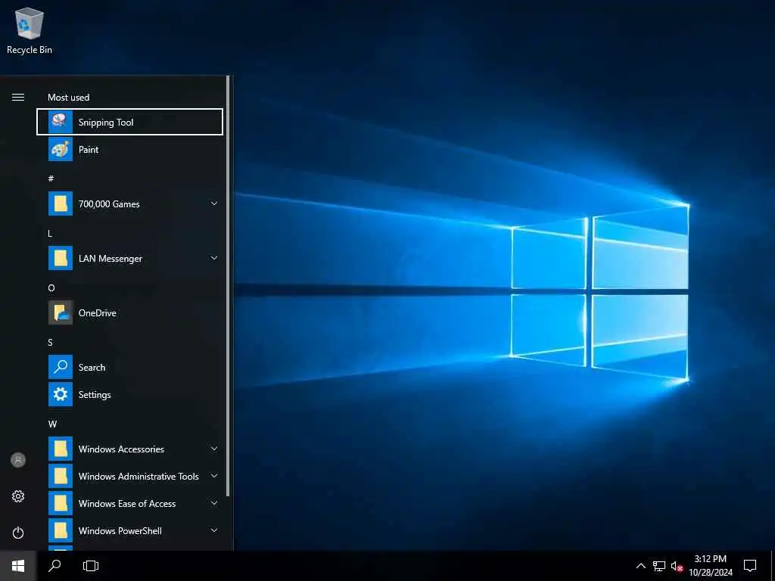This screenshot has height=581, width=775.
Task: Click the 'Most used' heading
Action: coord(69,98)
